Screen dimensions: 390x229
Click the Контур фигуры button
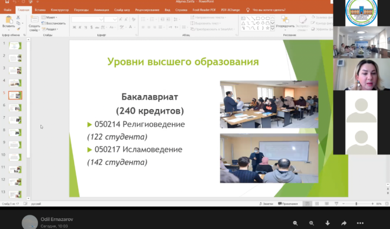[x=322, y=23]
